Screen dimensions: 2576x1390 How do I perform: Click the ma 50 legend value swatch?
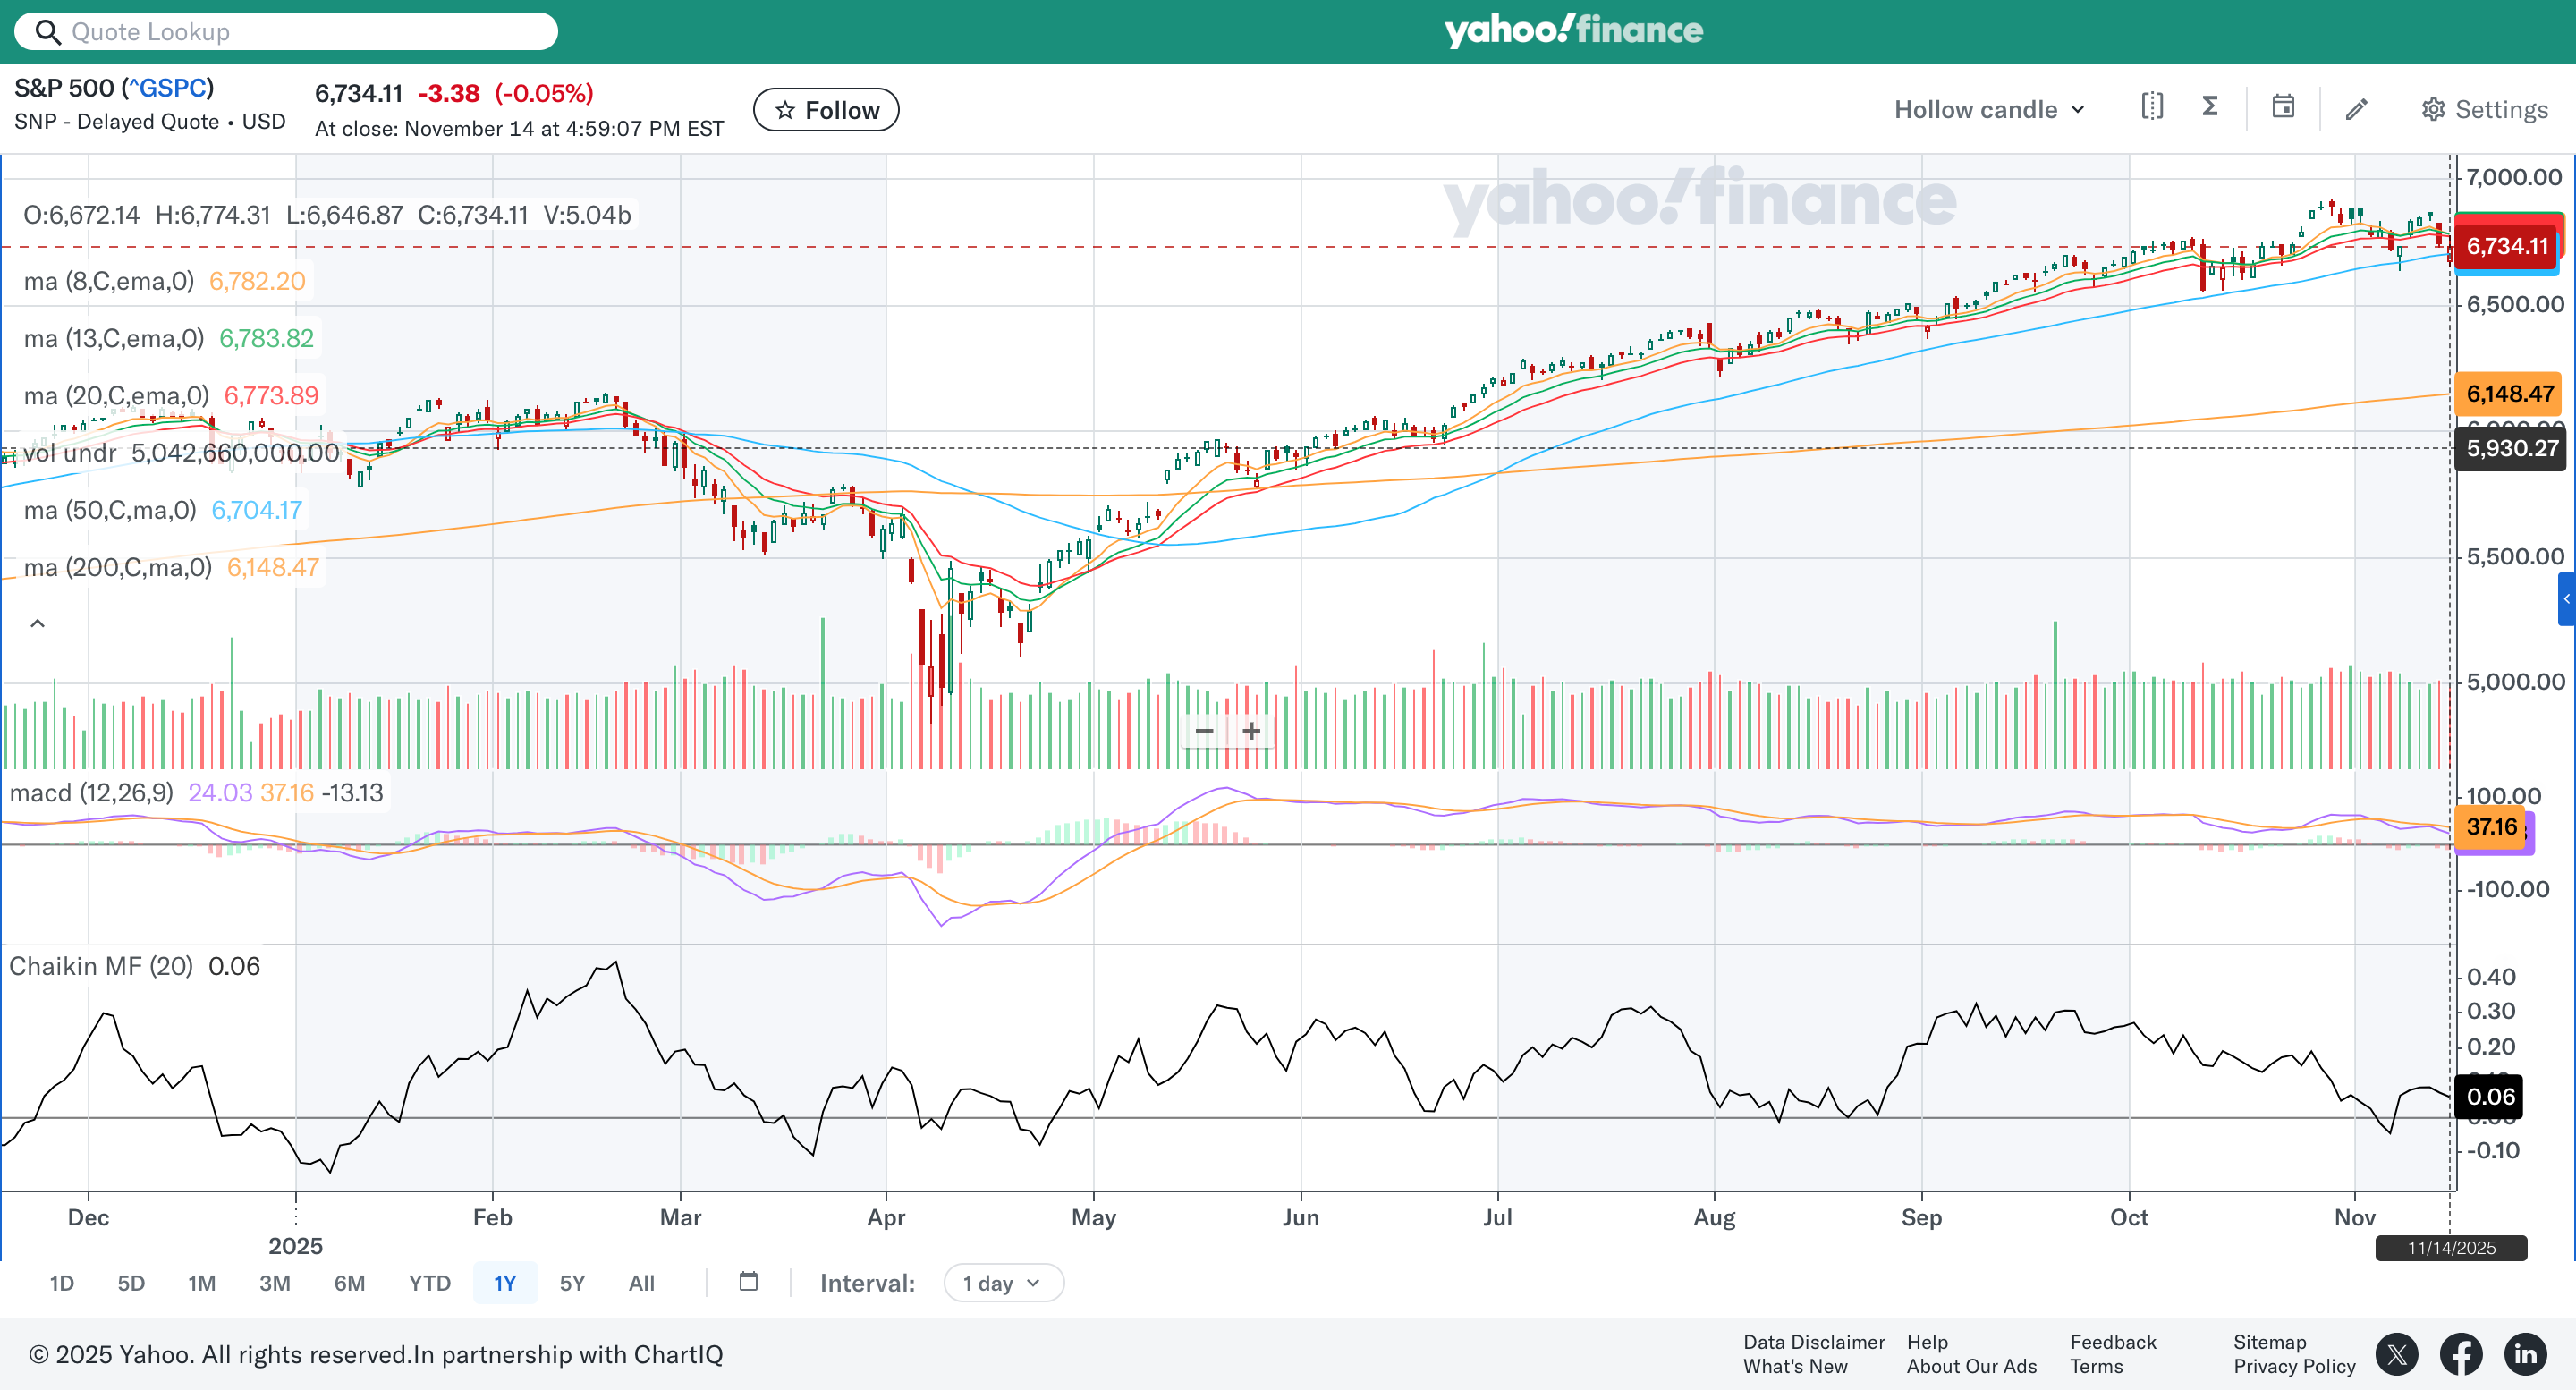[x=256, y=511]
